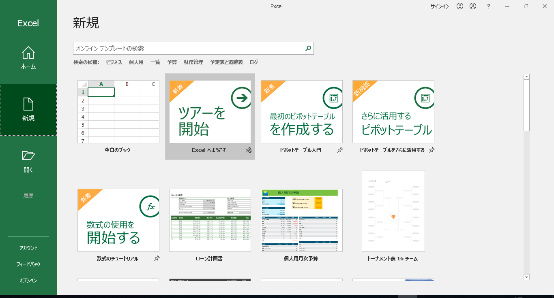This screenshot has width=554, height=298.
Task: Open the オプション menu item
Action: tap(28, 280)
